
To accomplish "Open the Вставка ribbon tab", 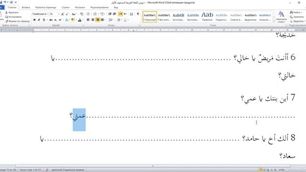I will (x=26, y=8).
